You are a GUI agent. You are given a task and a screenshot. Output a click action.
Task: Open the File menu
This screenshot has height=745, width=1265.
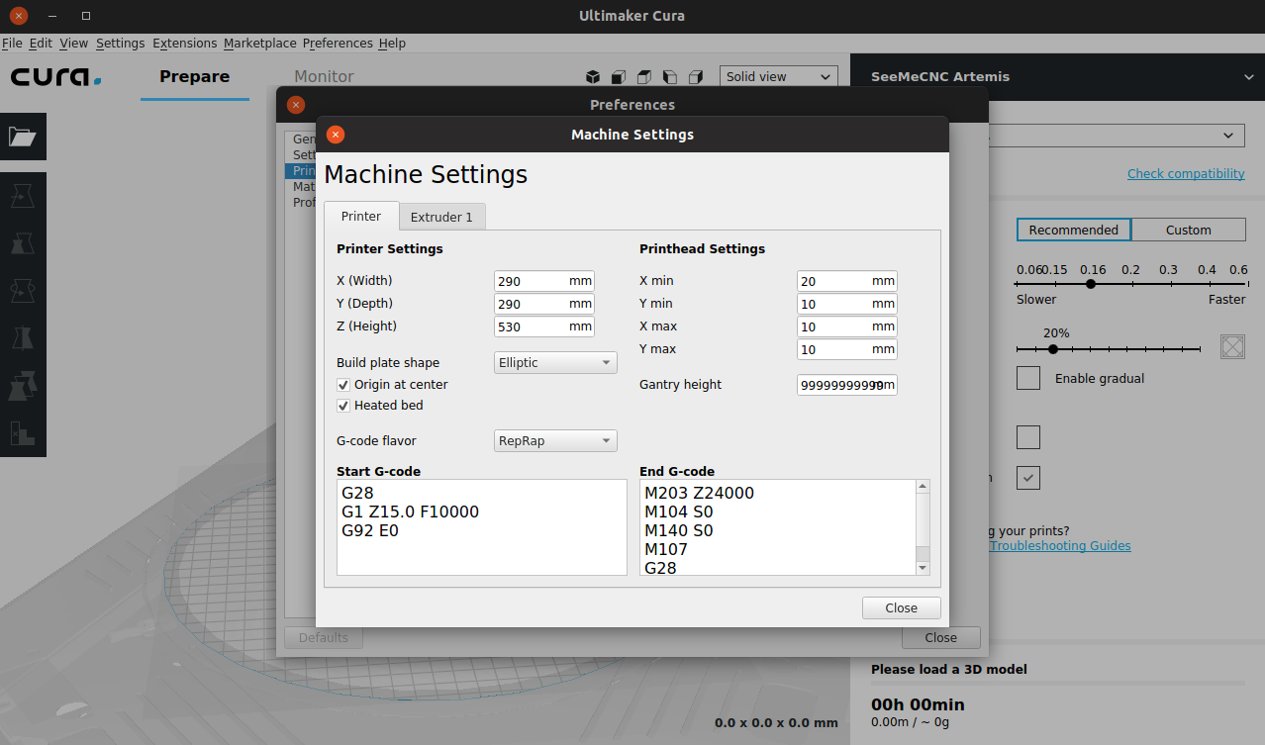(x=12, y=44)
